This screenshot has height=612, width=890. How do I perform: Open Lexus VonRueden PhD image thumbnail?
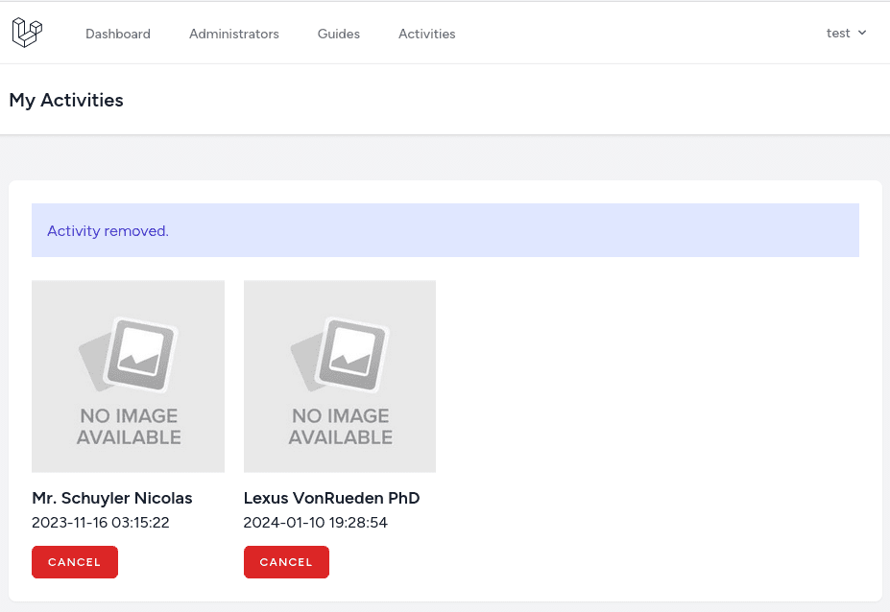(340, 376)
